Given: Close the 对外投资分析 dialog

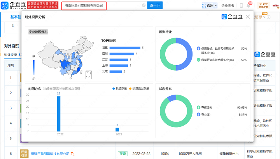Looking at the screenshot, I should 248,17.
